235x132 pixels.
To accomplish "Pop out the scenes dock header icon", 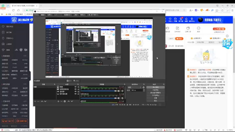I will 55,84.
